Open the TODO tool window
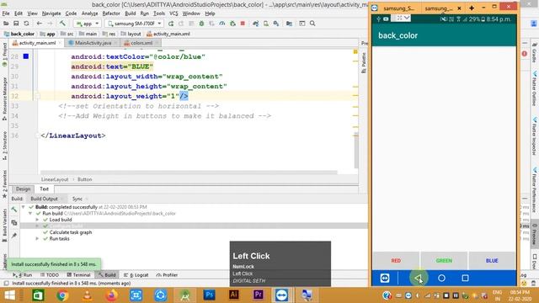 (50, 275)
